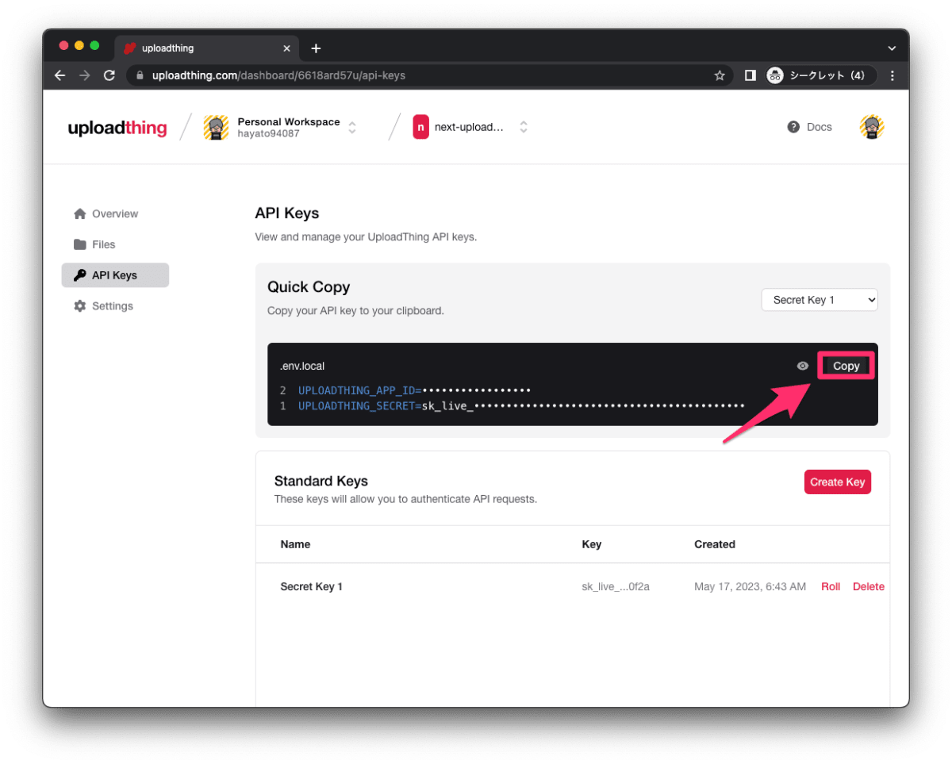952x764 pixels.
Task: Open the Files section folder icon
Action: 80,244
